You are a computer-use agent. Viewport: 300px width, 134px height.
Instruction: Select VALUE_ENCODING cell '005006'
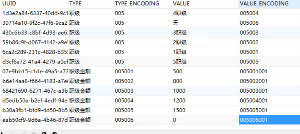[270, 23]
